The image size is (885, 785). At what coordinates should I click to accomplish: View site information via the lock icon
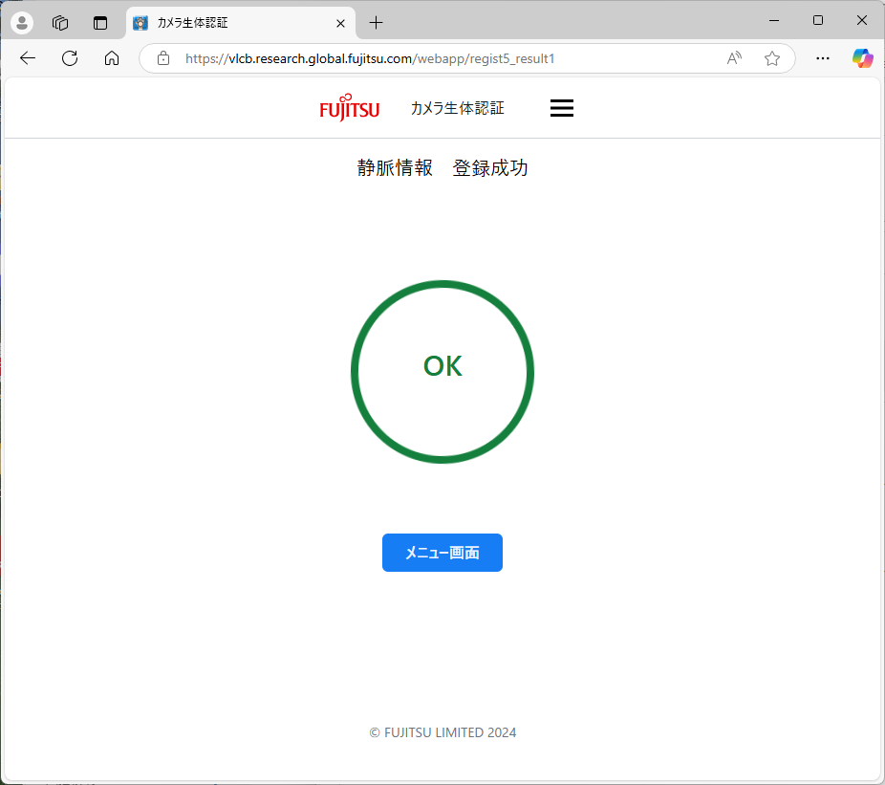tap(163, 58)
